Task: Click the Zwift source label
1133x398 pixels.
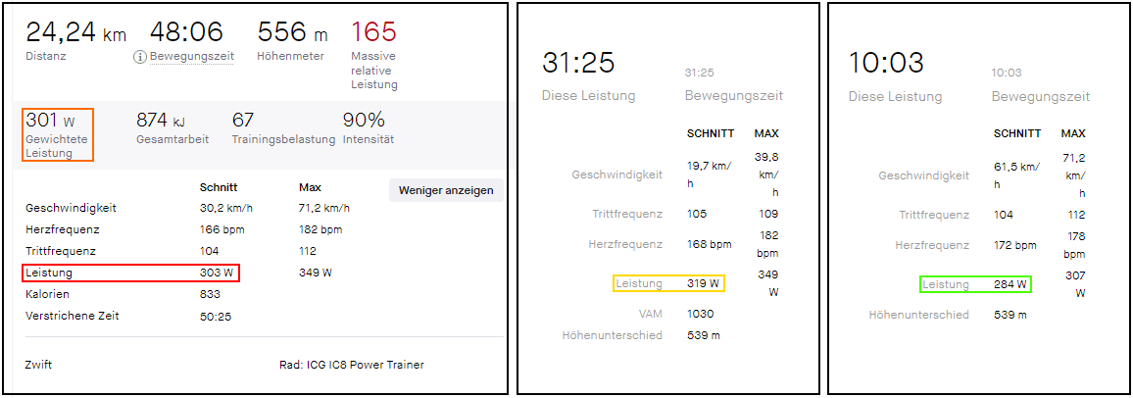Action: click(38, 365)
